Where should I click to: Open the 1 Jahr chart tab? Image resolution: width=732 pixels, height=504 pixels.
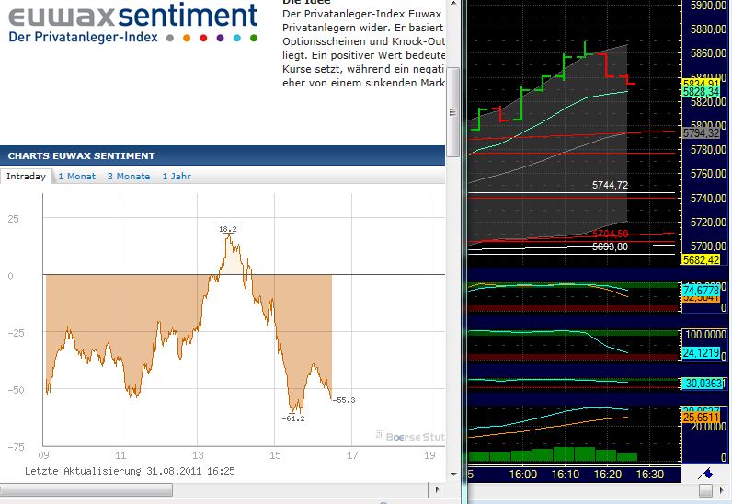pos(177,176)
